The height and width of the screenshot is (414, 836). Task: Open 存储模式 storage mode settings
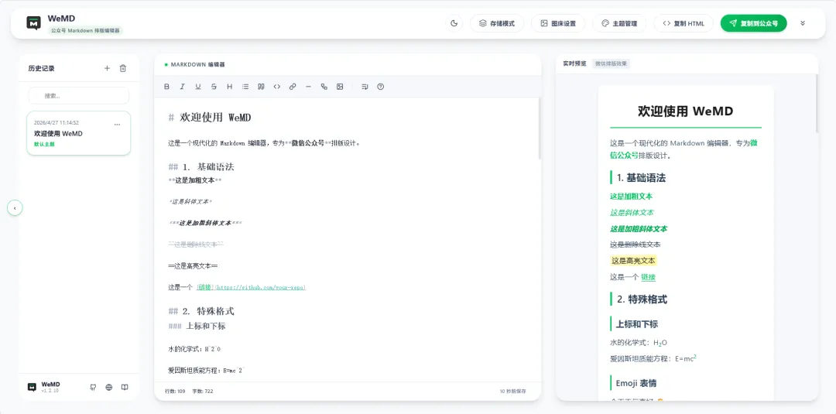tap(497, 23)
